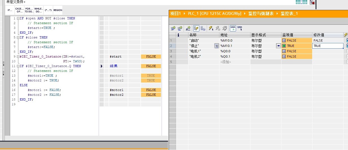Click the insert row icon in the watch table toolbar
The width and height of the screenshot is (348, 150).
click(173, 28)
